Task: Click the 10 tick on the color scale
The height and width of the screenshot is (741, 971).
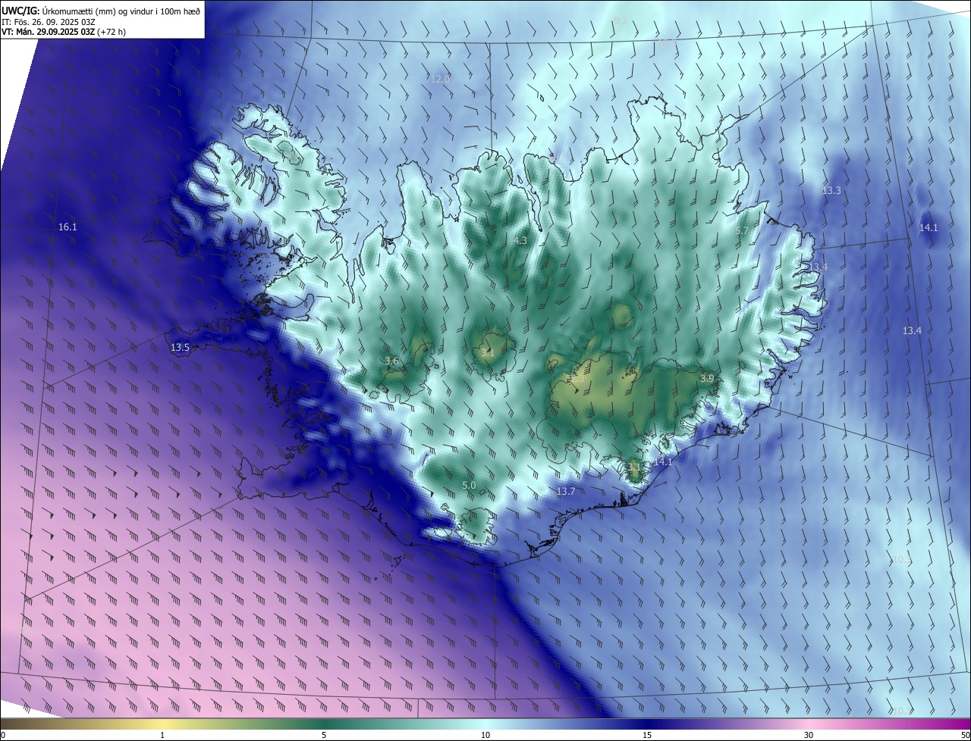Action: (485, 735)
